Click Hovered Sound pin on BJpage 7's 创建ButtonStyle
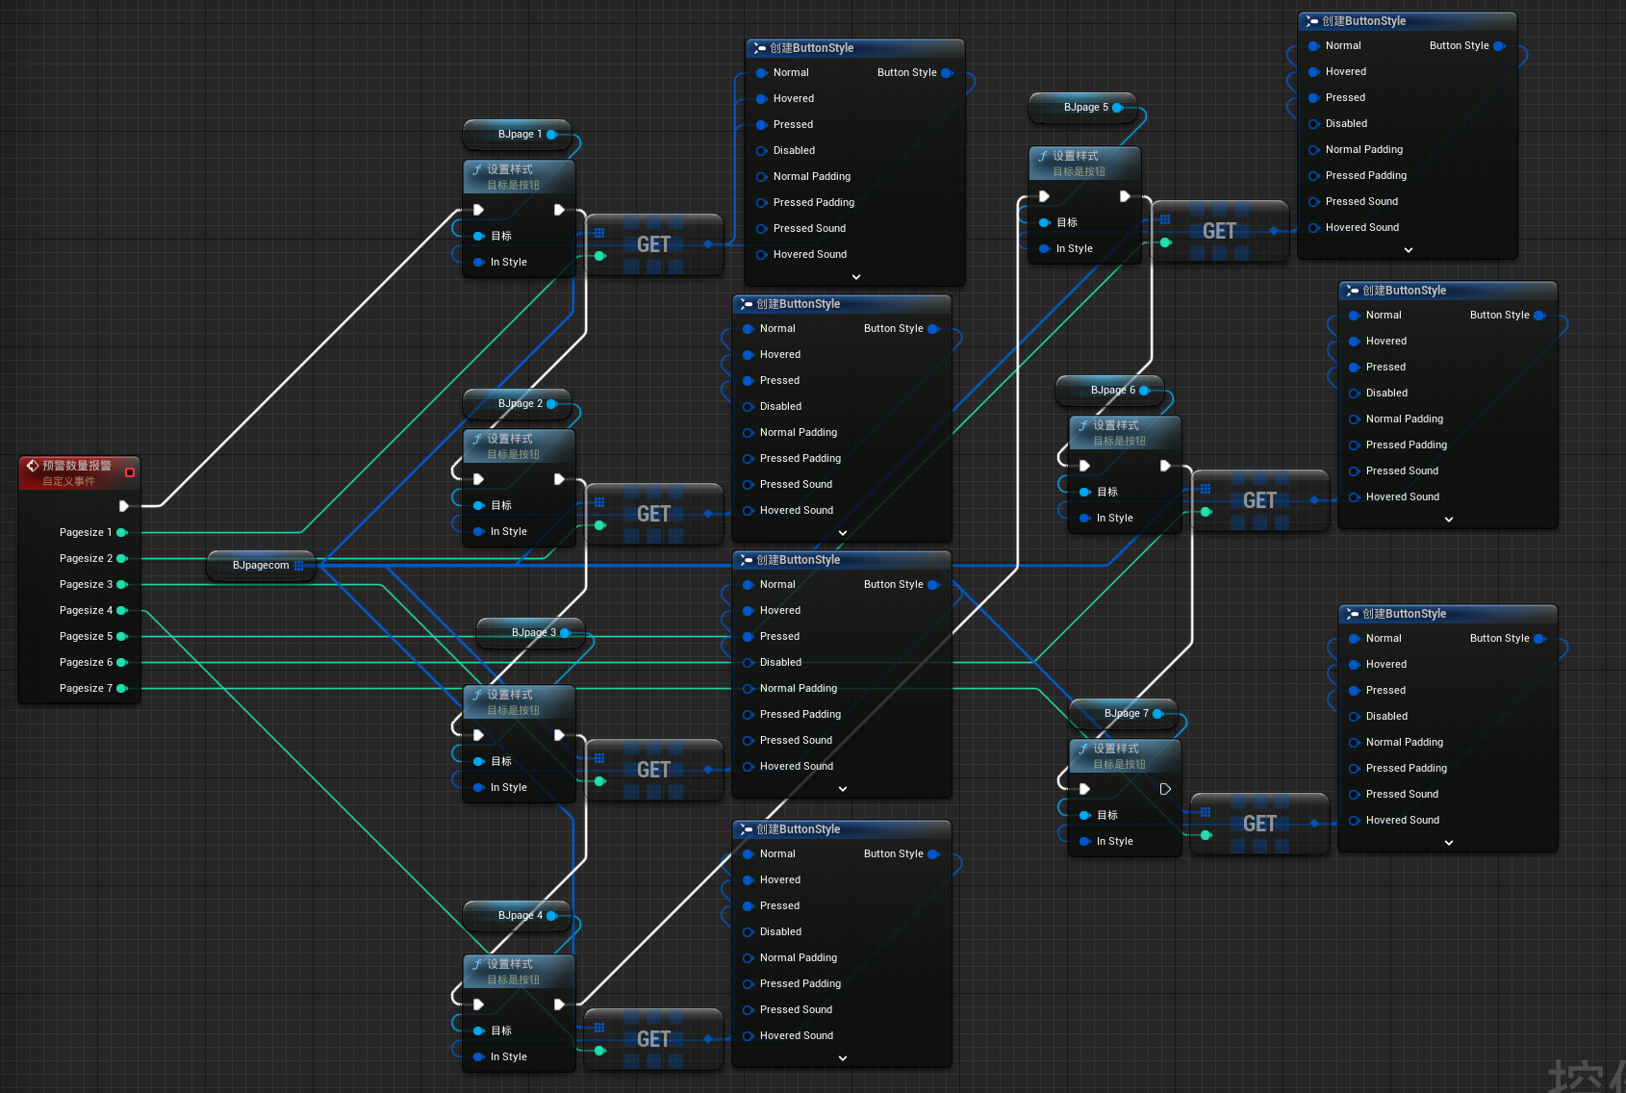The width and height of the screenshot is (1626, 1093). point(1355,821)
